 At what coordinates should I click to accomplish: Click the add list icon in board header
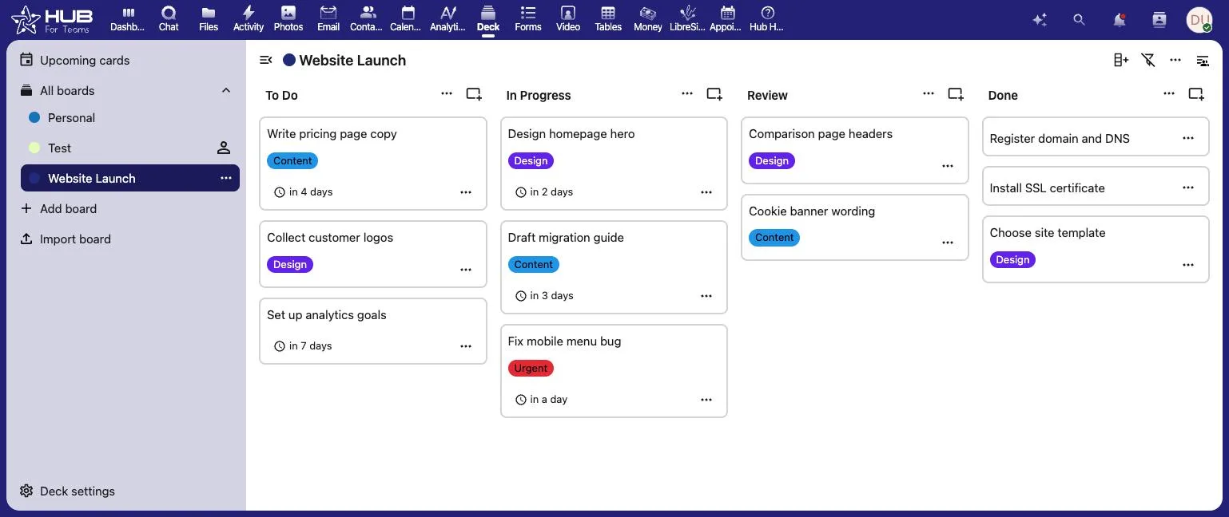coord(1121,60)
